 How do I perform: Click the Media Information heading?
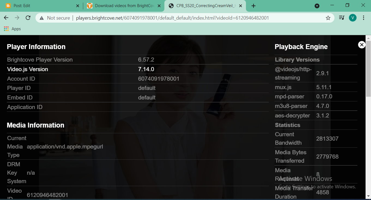coord(35,125)
